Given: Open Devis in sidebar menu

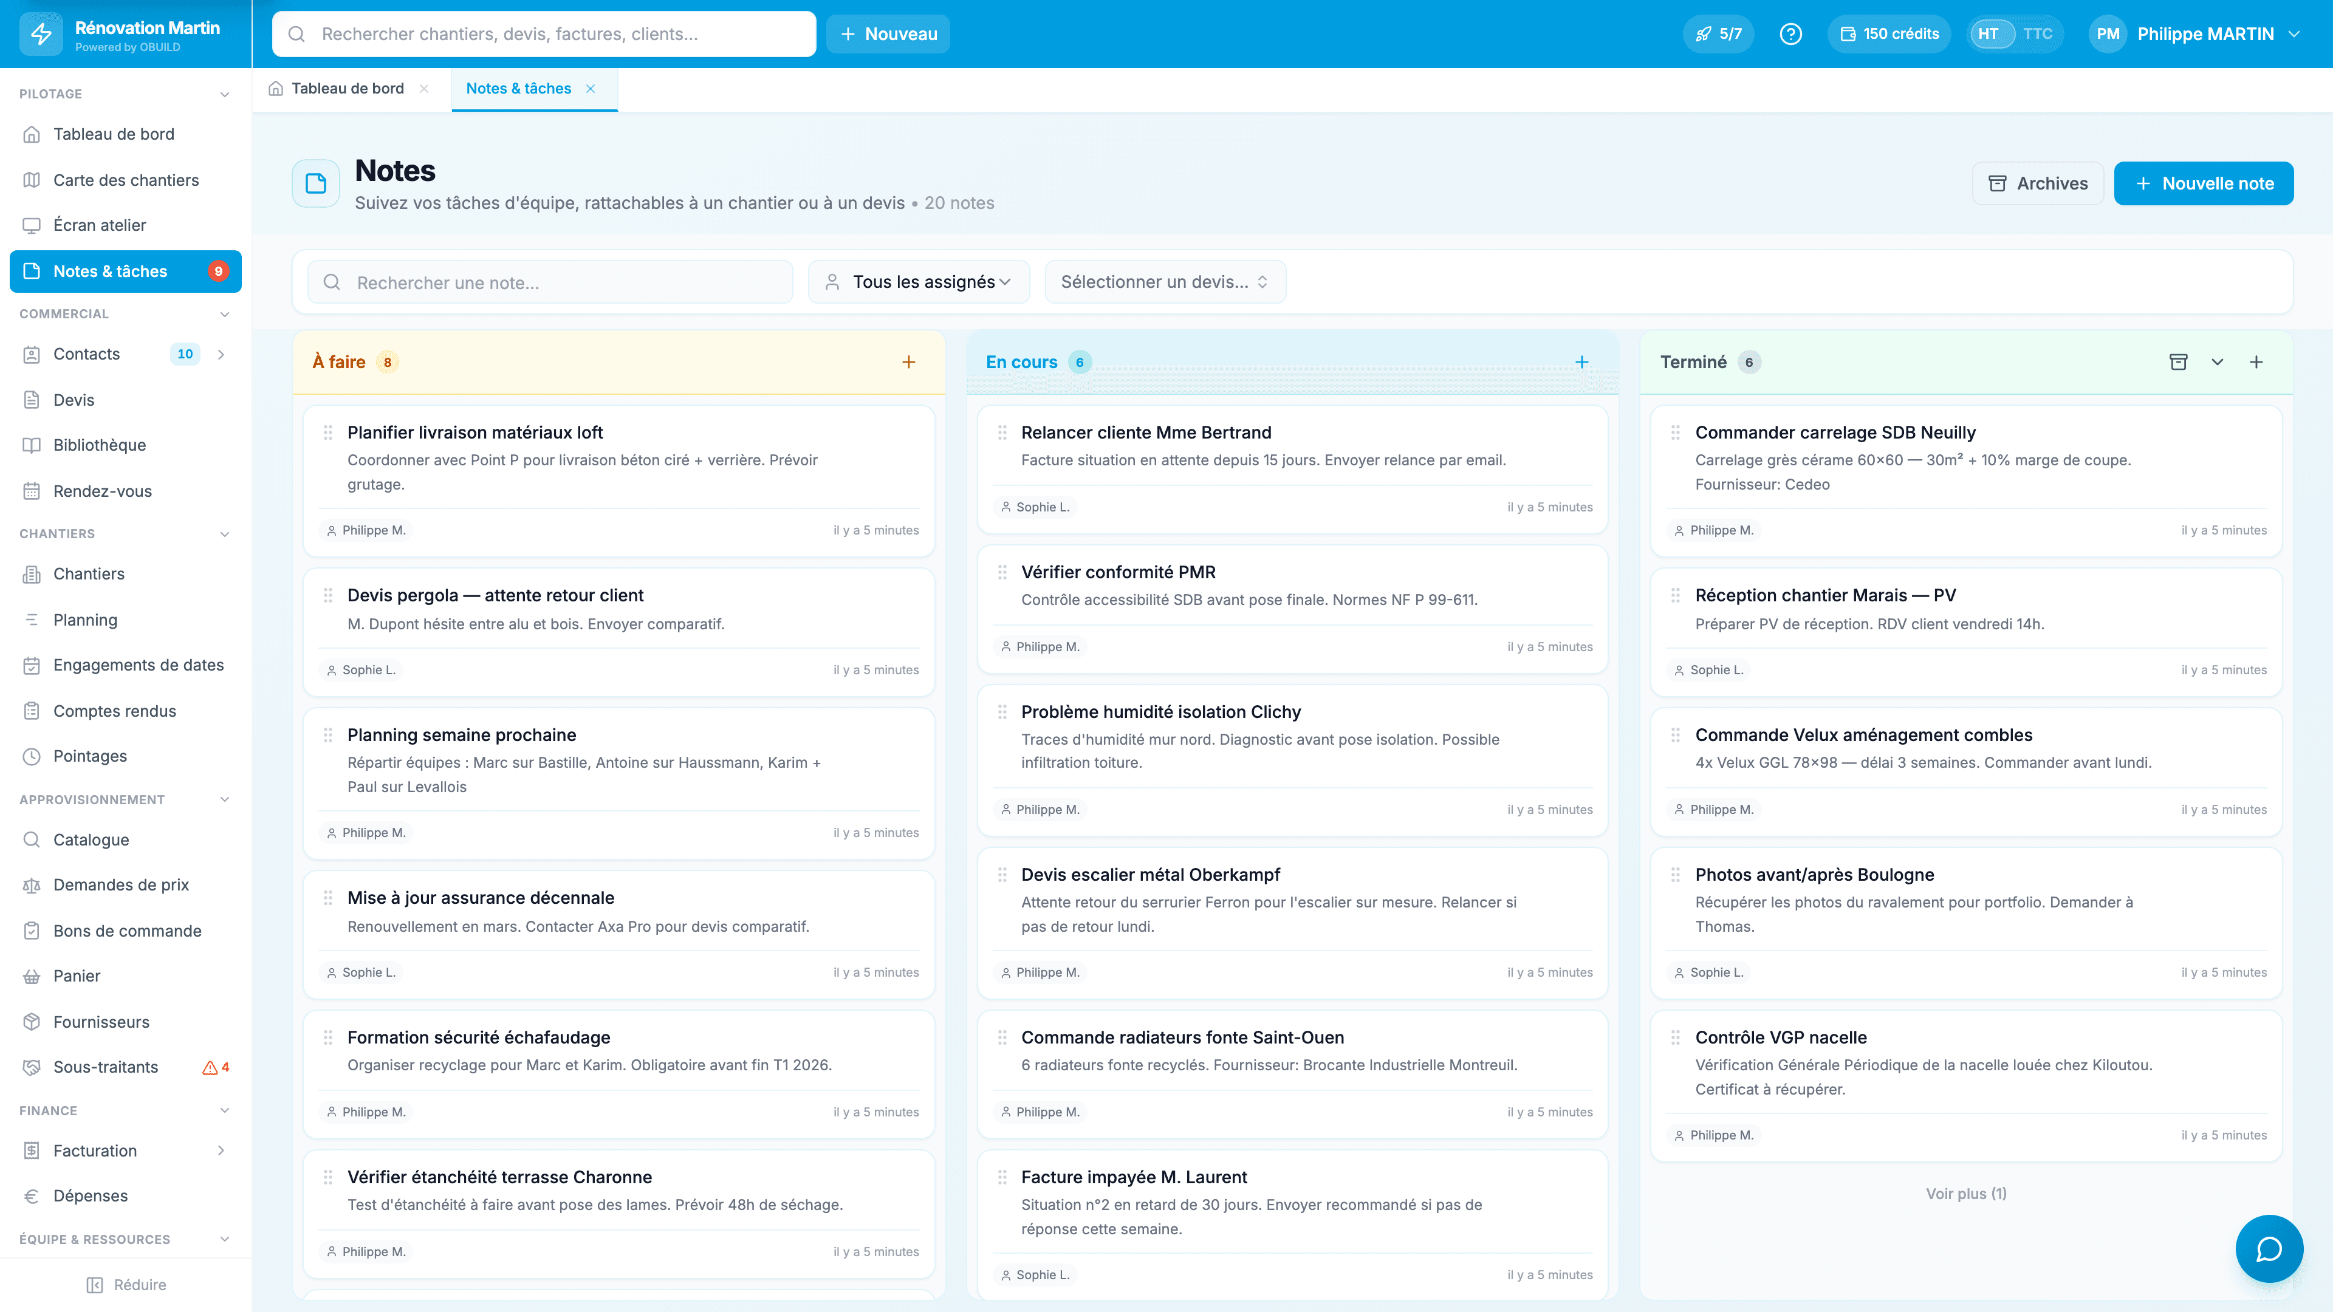Looking at the screenshot, I should point(125,400).
